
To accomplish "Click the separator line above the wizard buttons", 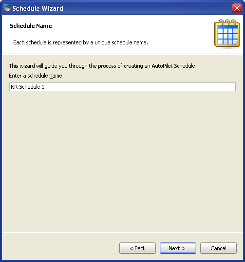I will [x=122, y=232].
